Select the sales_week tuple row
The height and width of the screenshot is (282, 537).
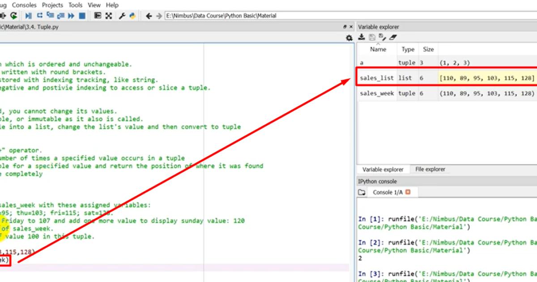tap(376, 93)
